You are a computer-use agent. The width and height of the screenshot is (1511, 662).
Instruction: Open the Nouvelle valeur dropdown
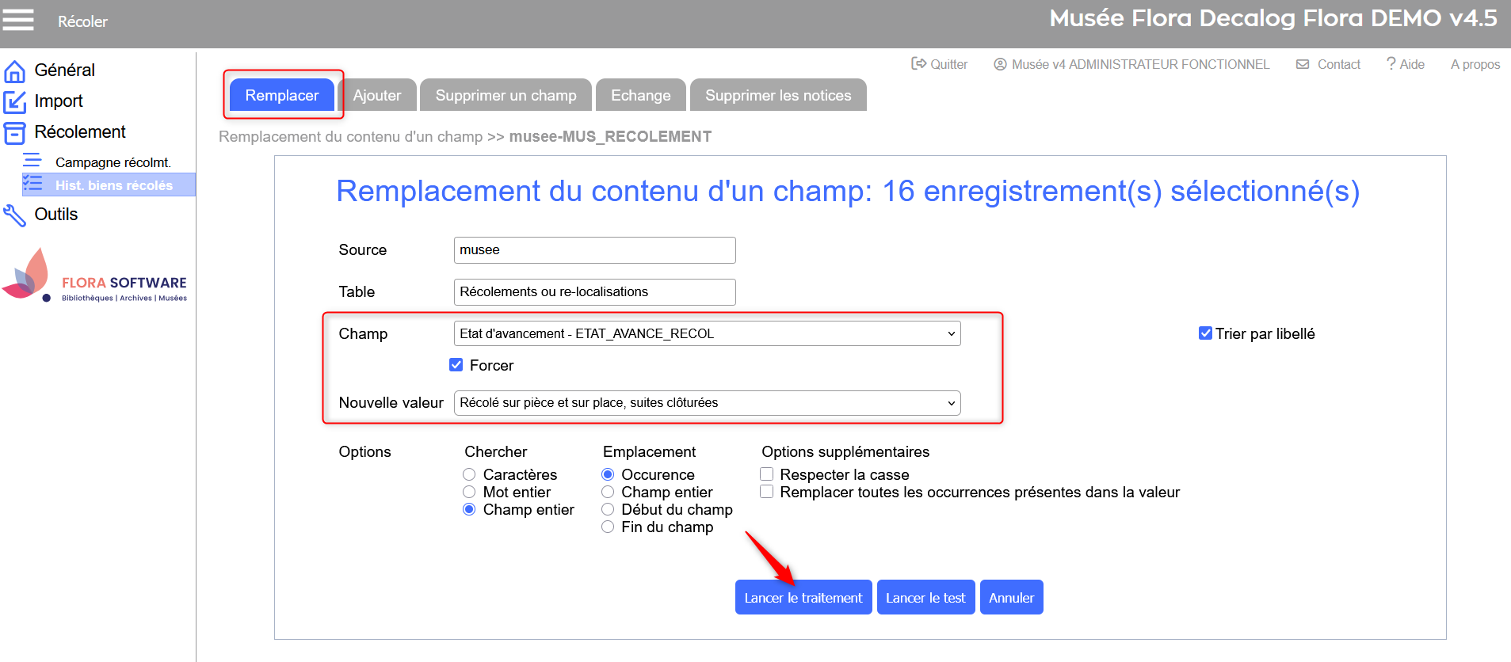[x=707, y=403]
